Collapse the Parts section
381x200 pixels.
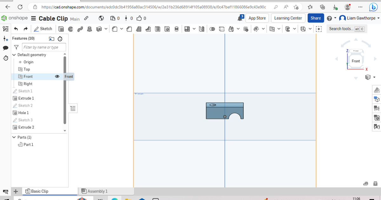(14, 137)
